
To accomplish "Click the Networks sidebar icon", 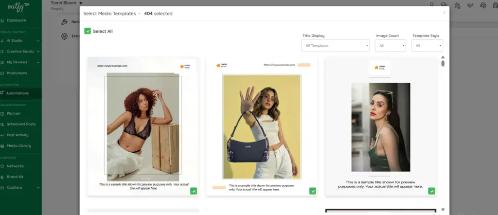I will (2, 166).
